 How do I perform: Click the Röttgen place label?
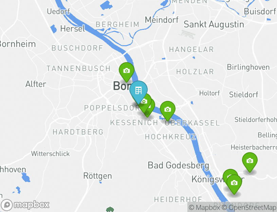click(x=97, y=176)
